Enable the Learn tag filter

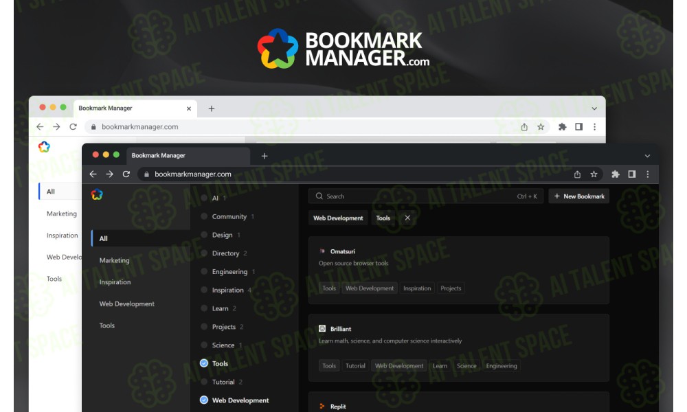pos(204,308)
